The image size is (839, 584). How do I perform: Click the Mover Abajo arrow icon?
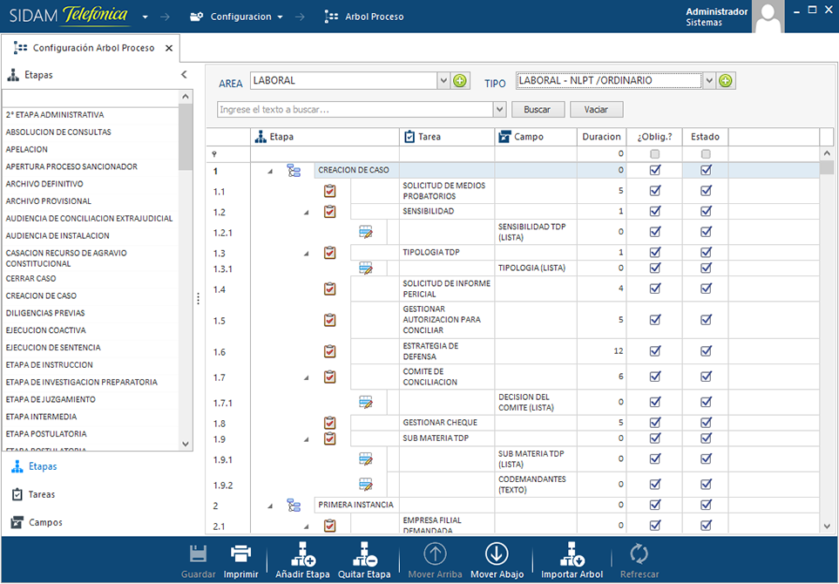click(x=497, y=554)
